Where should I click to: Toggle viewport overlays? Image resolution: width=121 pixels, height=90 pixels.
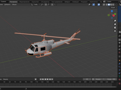(x=99, y=5)
